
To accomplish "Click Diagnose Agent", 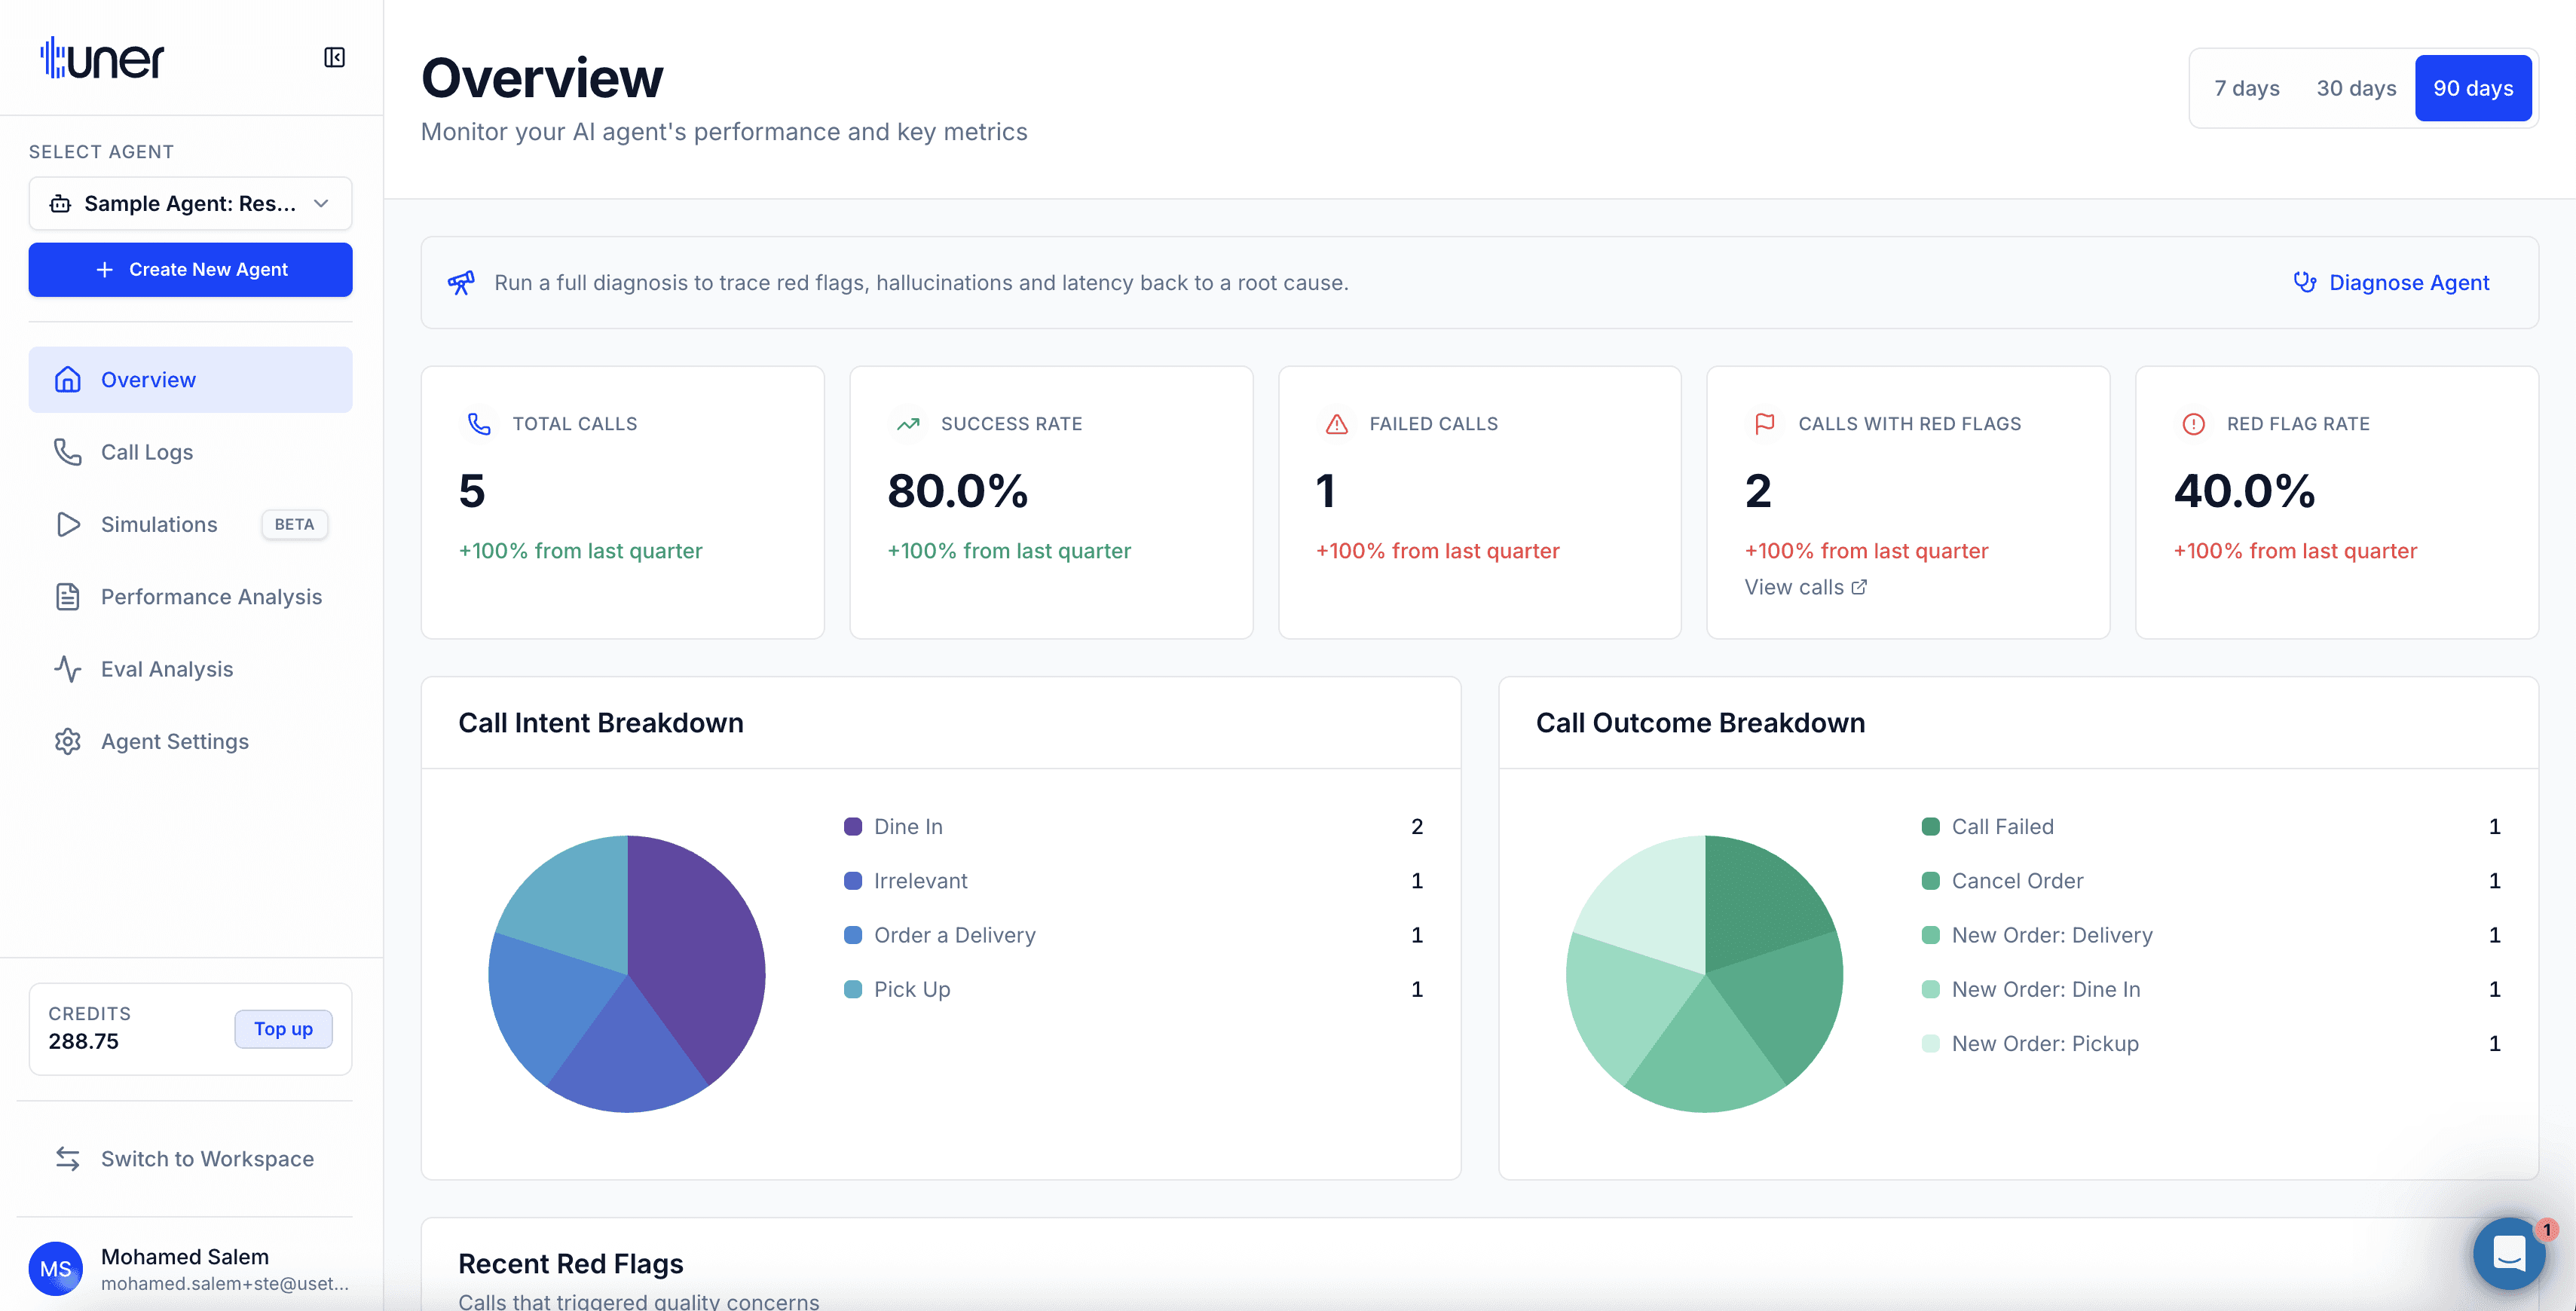I will click(2391, 283).
